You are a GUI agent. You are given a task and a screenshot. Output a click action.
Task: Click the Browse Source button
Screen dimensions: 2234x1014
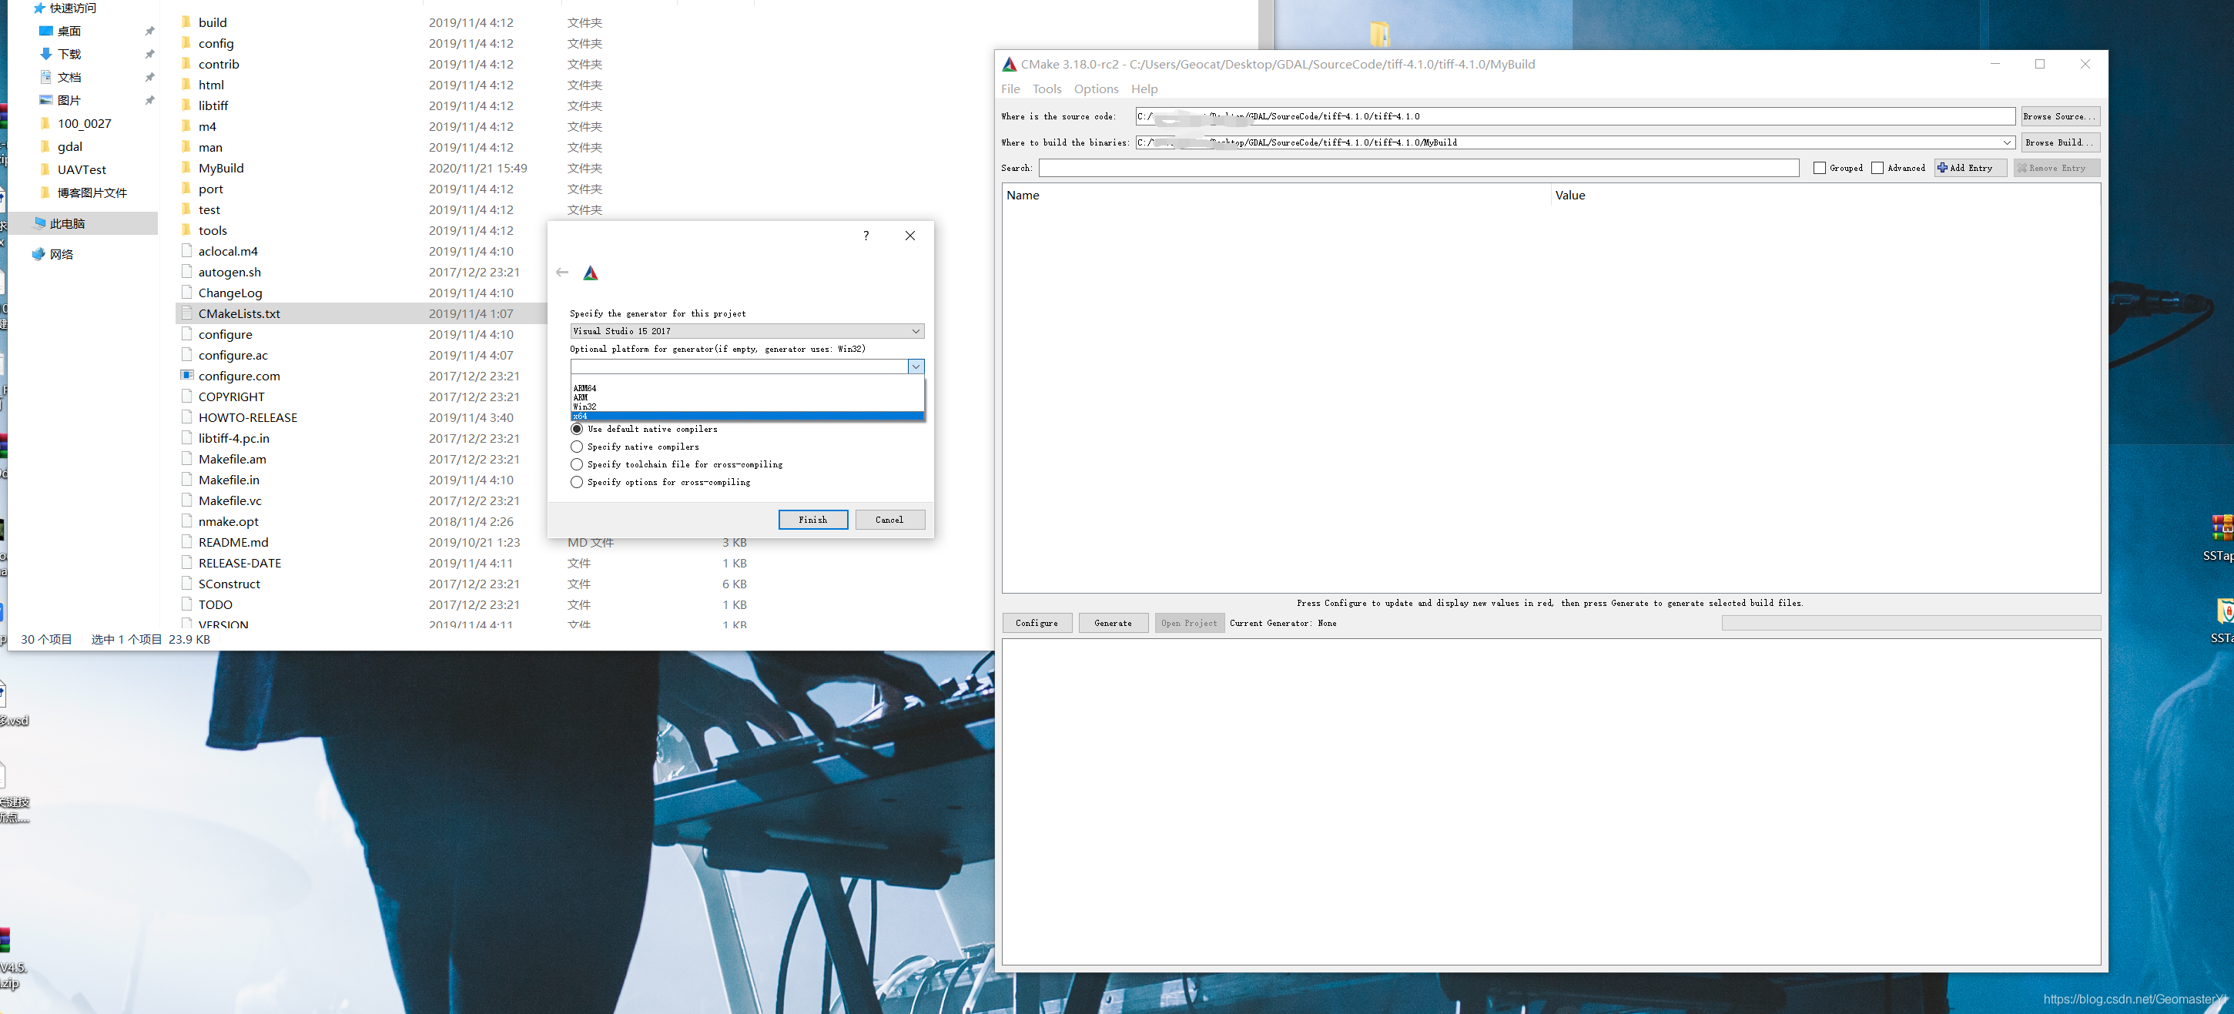pos(2060,116)
